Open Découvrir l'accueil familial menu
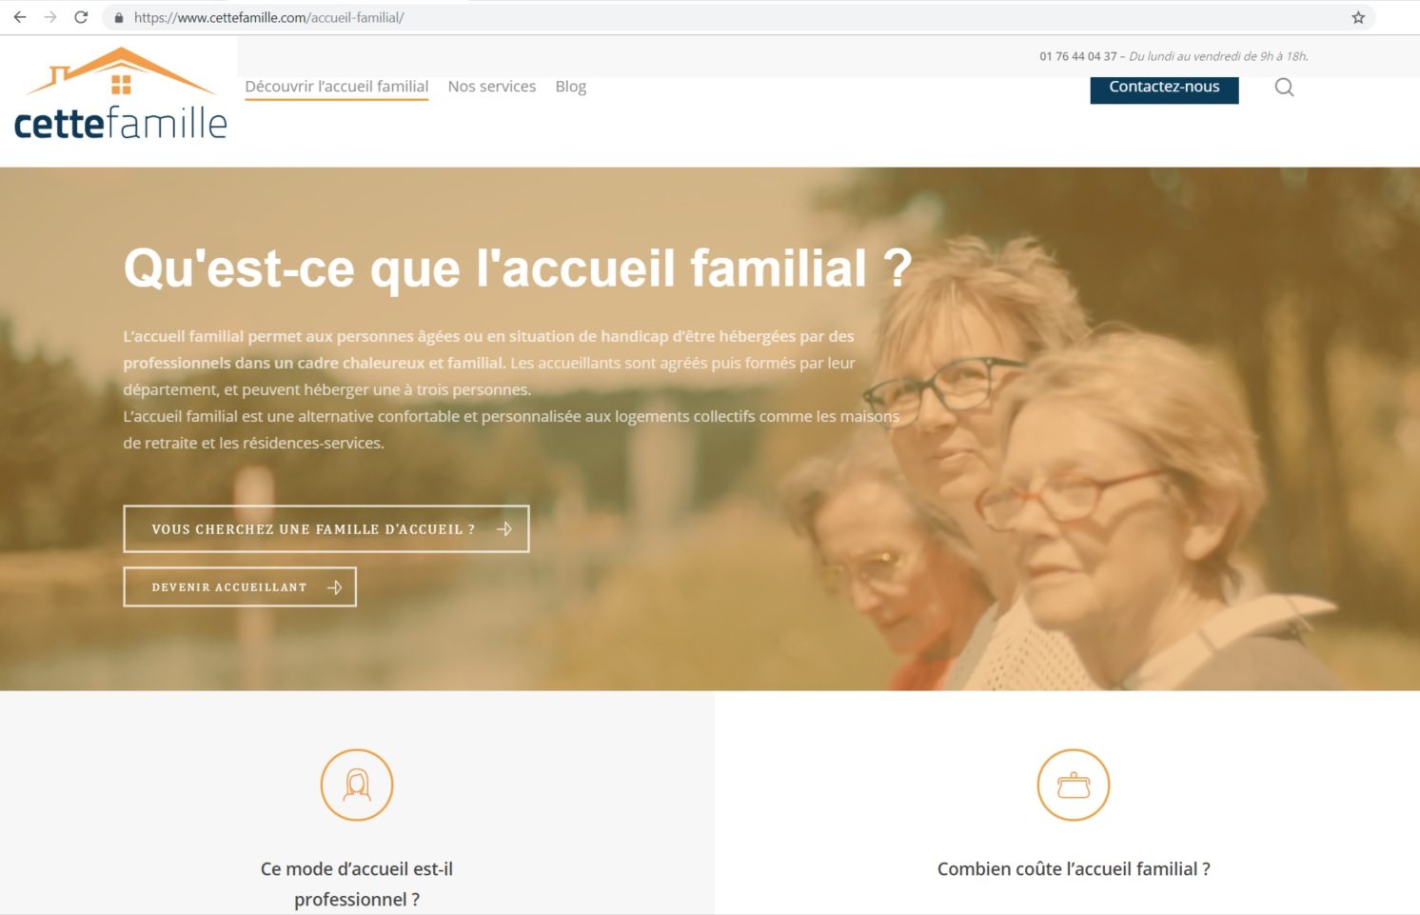This screenshot has height=915, width=1420. (x=337, y=87)
